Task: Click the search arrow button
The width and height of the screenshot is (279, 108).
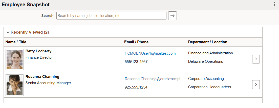Action: click(172, 16)
